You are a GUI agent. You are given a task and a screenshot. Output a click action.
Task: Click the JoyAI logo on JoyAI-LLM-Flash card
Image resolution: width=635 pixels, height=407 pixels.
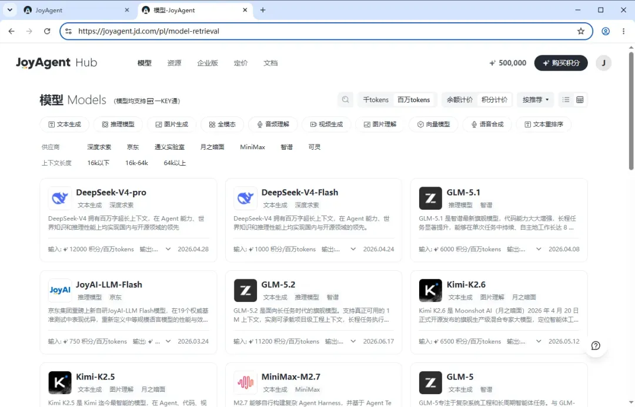click(x=59, y=290)
